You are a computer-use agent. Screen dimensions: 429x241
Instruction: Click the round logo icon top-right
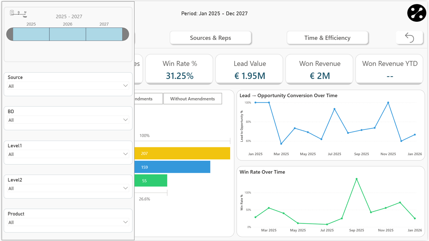(416, 13)
